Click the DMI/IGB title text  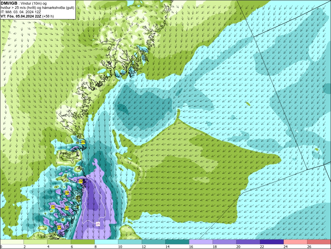click(x=9, y=3)
